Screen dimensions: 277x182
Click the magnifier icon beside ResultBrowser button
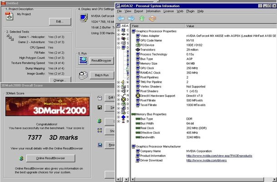coord(83,61)
